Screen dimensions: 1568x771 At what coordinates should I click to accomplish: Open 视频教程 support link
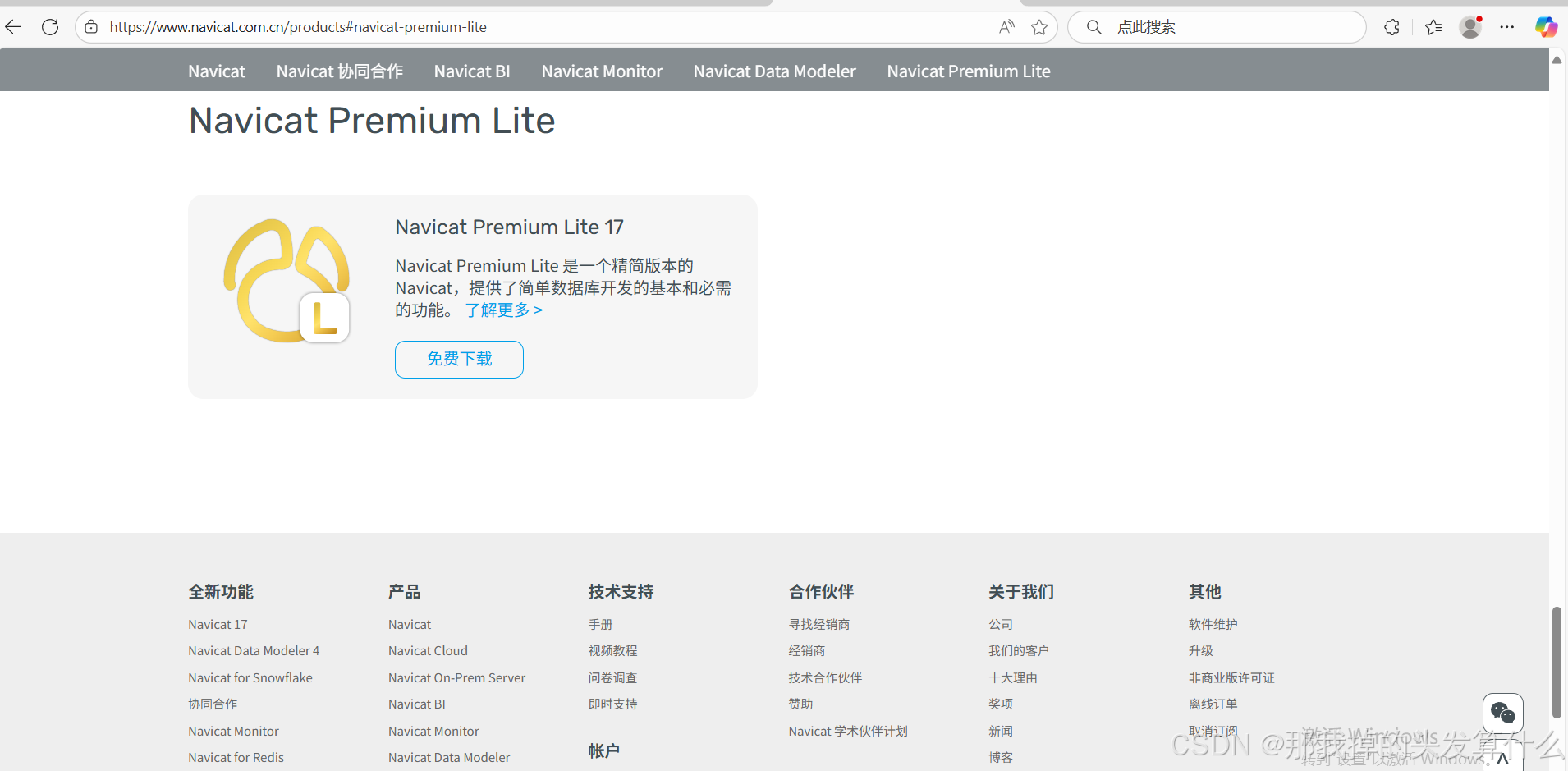click(613, 651)
